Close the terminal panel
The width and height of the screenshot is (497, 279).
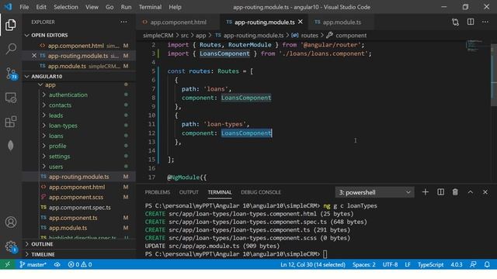point(485,192)
